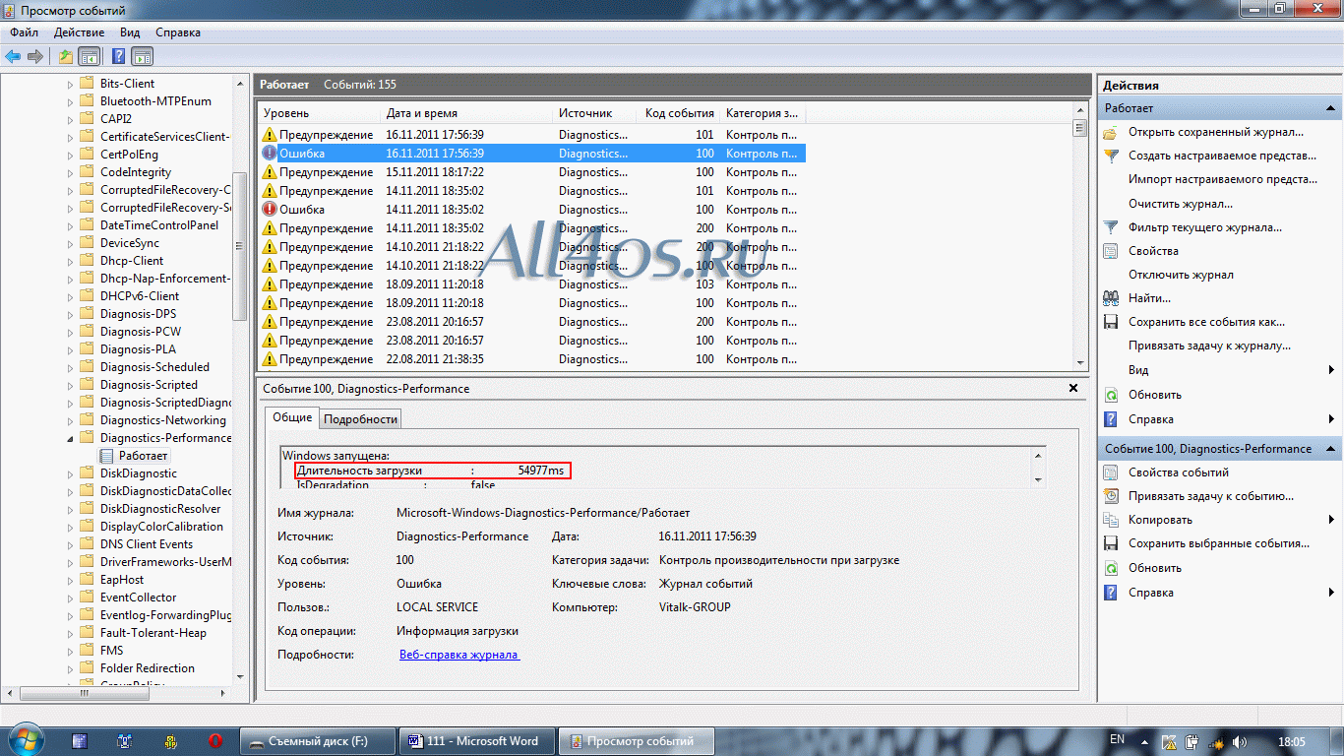Select the event row with code 103
This screenshot has width=1344, height=756.
[x=532, y=284]
